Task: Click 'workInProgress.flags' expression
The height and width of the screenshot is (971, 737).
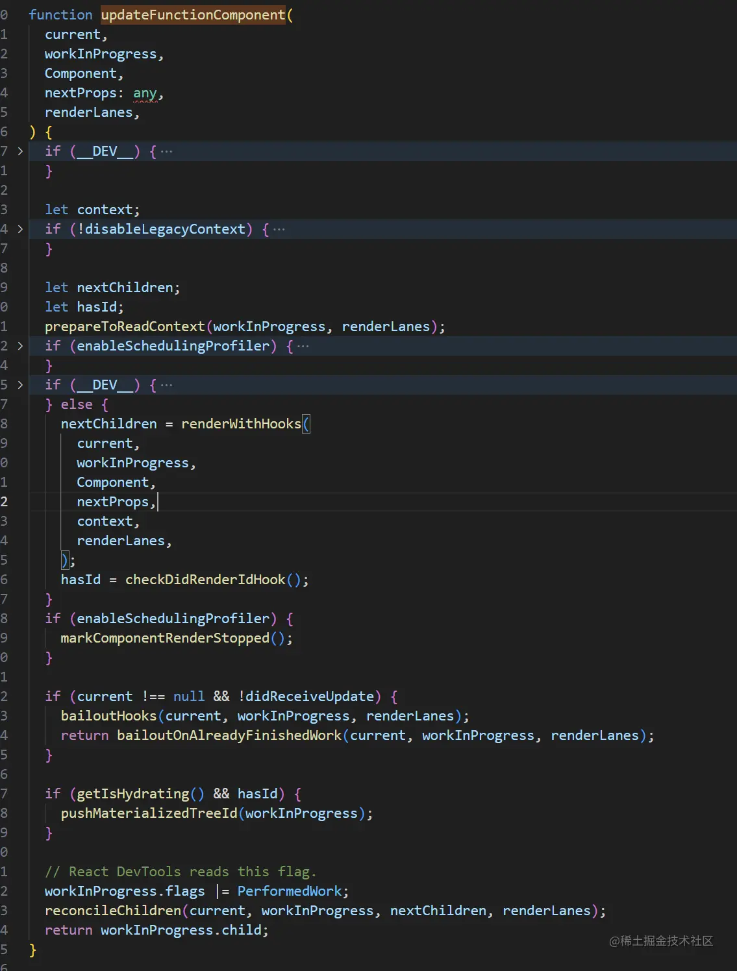Action: tap(125, 891)
